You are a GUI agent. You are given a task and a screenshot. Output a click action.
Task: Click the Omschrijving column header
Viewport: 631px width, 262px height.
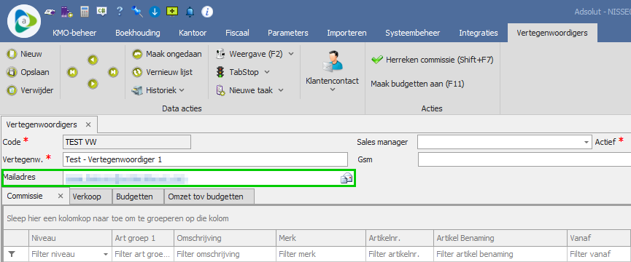(225, 238)
